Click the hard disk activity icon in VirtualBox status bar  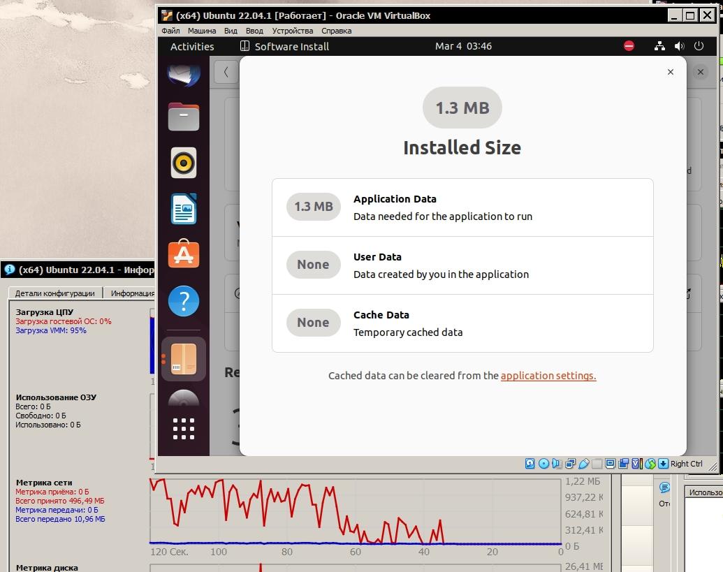click(x=530, y=464)
